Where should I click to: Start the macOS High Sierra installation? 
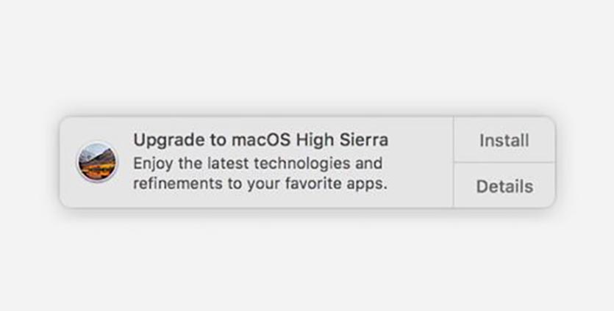pyautogui.click(x=504, y=139)
